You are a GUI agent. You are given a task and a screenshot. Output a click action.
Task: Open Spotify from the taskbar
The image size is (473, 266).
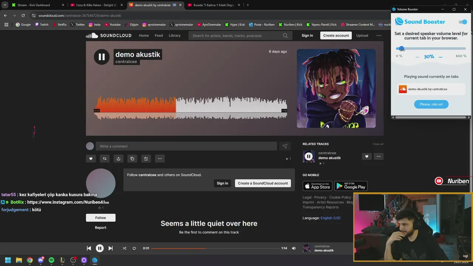tap(51, 260)
